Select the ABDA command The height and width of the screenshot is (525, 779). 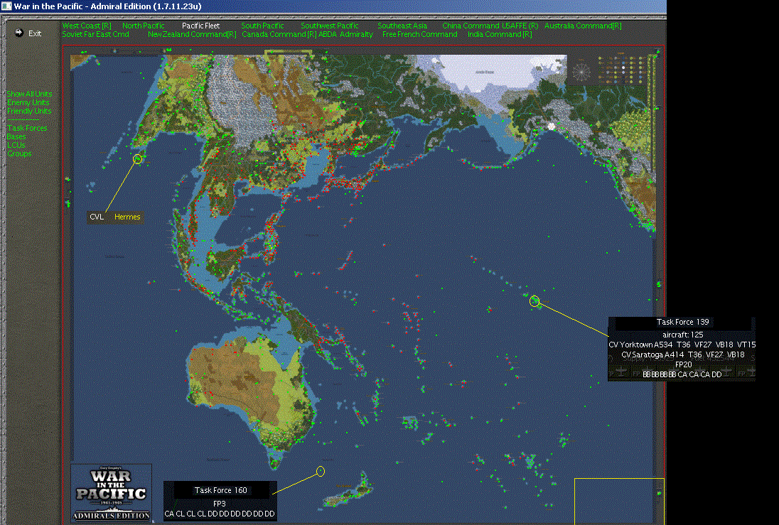[x=328, y=34]
